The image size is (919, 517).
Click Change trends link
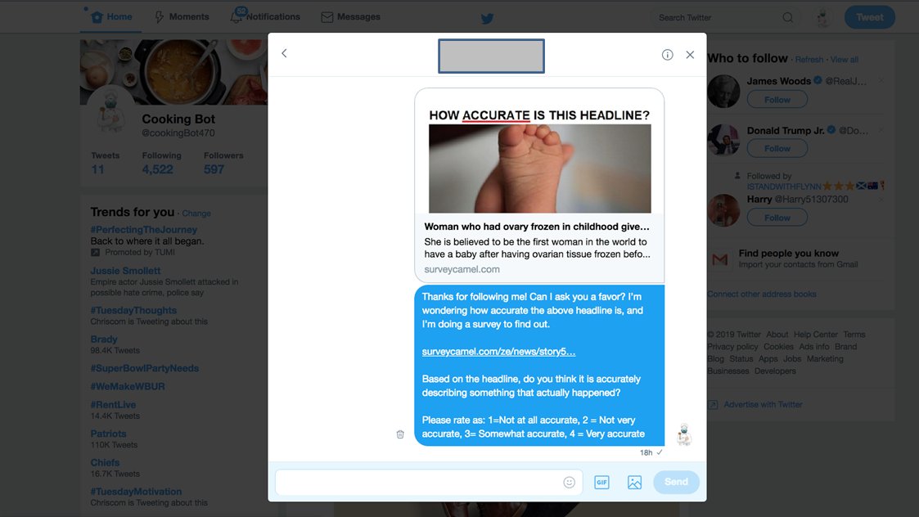[196, 214]
